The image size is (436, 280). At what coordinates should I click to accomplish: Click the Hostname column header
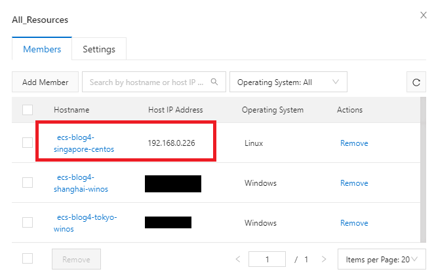pos(71,110)
